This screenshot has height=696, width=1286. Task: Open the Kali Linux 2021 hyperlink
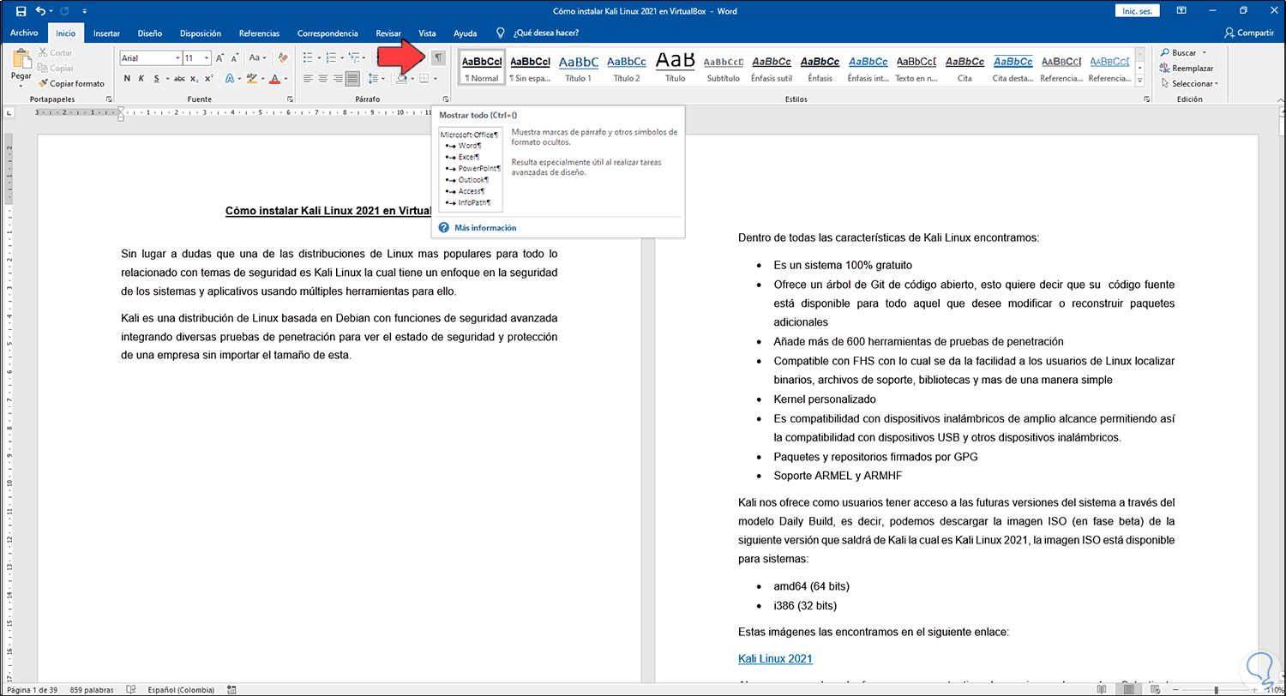(x=775, y=659)
